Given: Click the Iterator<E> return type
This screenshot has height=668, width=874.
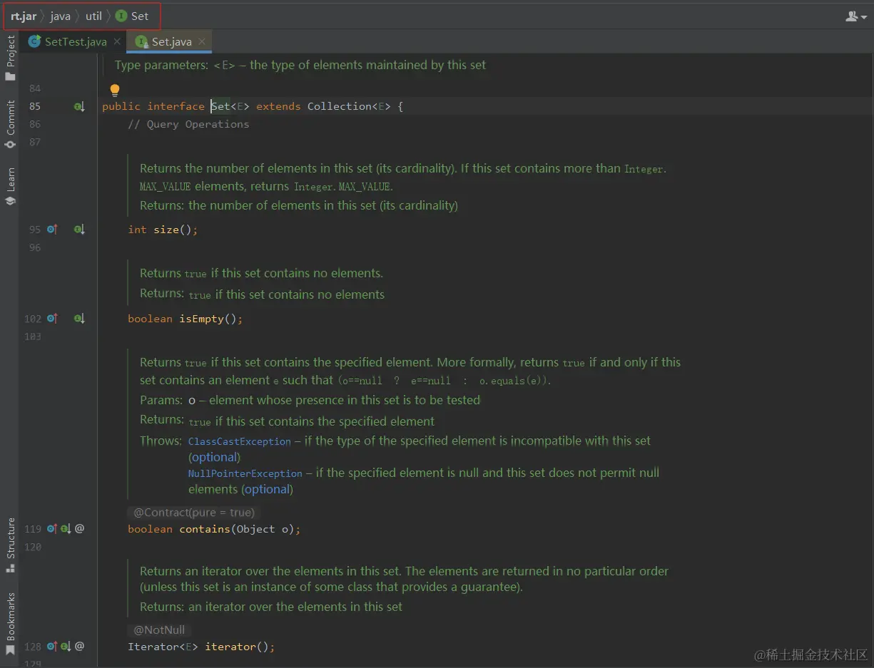Looking at the screenshot, I should click(163, 647).
